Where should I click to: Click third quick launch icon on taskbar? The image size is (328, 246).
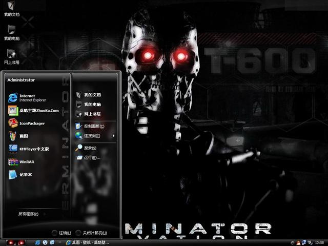pos(52,242)
